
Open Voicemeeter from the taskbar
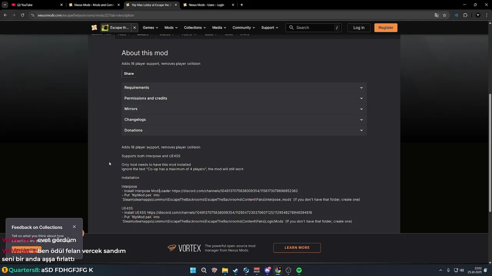click(257, 270)
